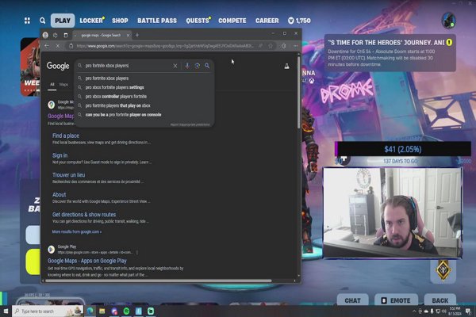This screenshot has height=317, width=476.
Task: Click the browser back arrow
Action: (47, 46)
